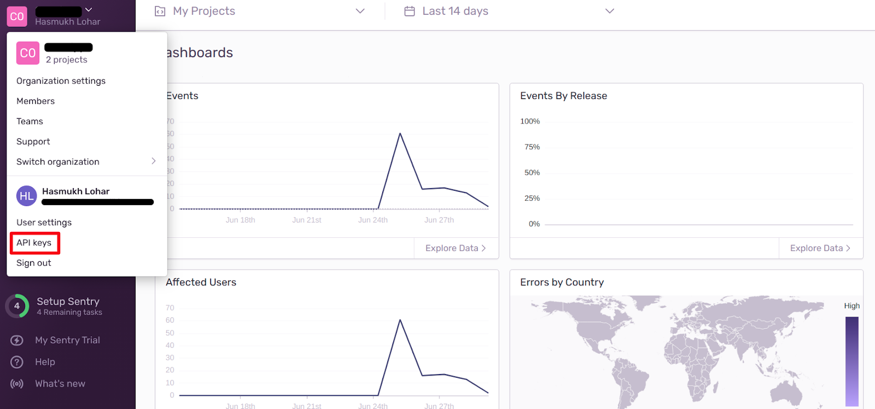Click the My Projects code window icon
The height and width of the screenshot is (409, 875).
[x=160, y=11]
